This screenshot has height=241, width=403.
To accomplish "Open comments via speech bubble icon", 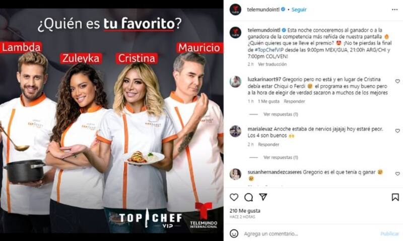I will click(x=248, y=197).
